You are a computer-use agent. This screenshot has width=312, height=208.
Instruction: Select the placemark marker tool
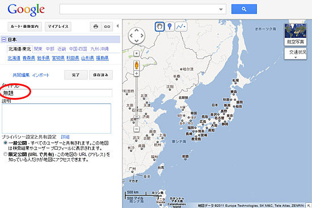(170, 27)
